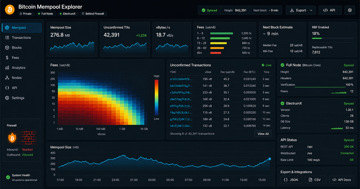Open transaction e5f6g7h8i9j0... link
Screen dimensions: 360x189
click(x=181, y=106)
